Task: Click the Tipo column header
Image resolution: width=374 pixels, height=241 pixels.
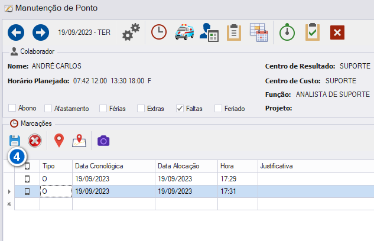Action: coord(56,166)
